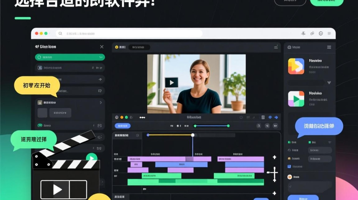Click the arrow icon on the third sidebar row
Viewport: 358px width, 200px height.
click(x=100, y=79)
